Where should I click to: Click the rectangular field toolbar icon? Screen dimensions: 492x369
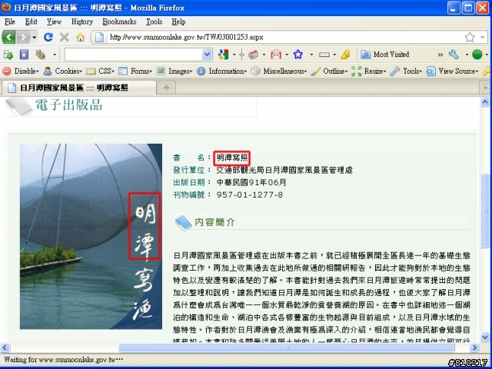tap(324, 55)
